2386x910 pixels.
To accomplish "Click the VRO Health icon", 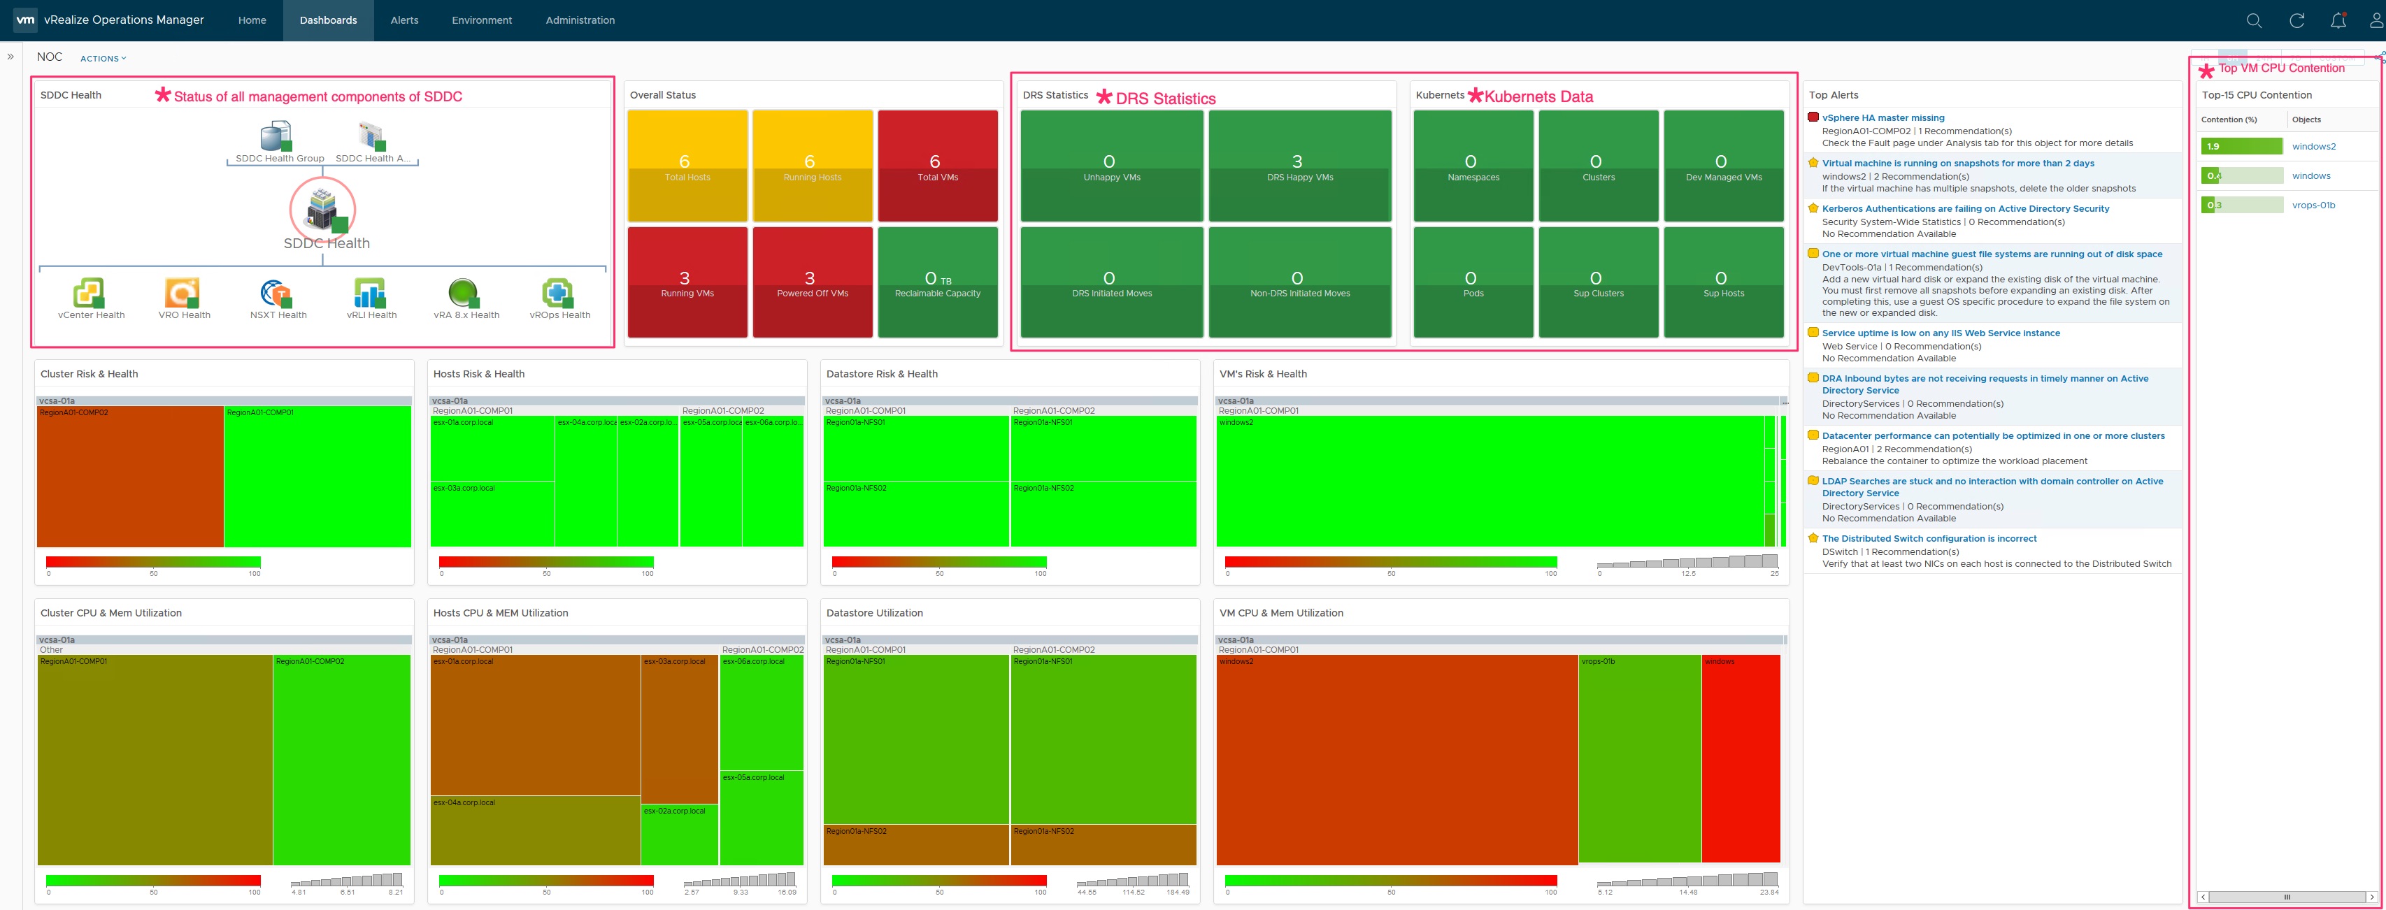I will (182, 294).
